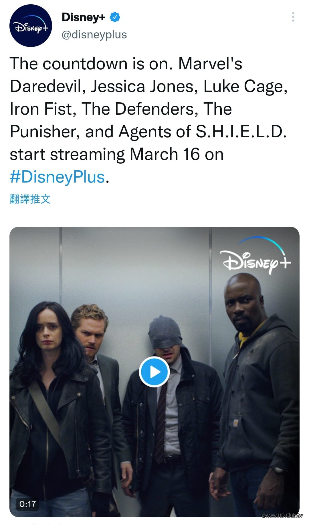Open the Disney+ profile avatar
309x525 pixels.
(31, 26)
